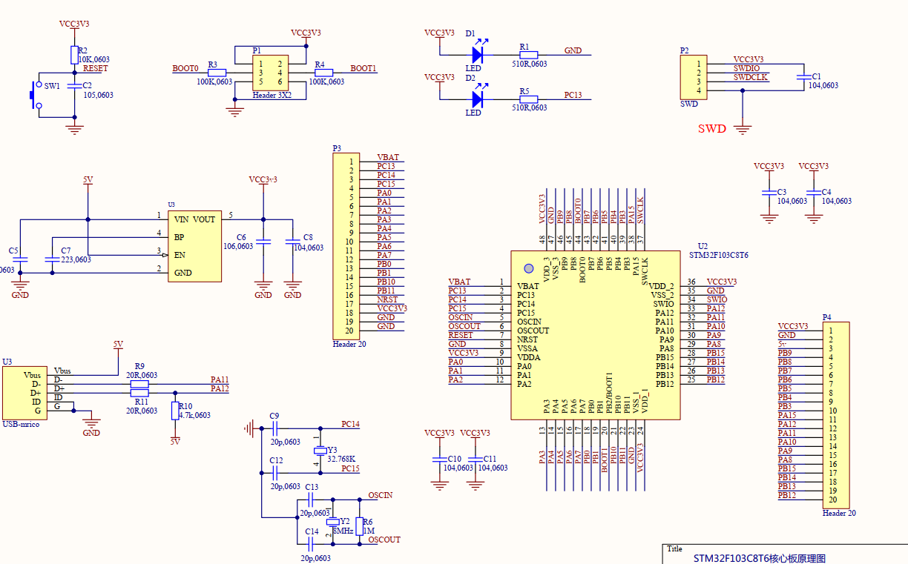Select capacitor C13 symbol

point(312,499)
